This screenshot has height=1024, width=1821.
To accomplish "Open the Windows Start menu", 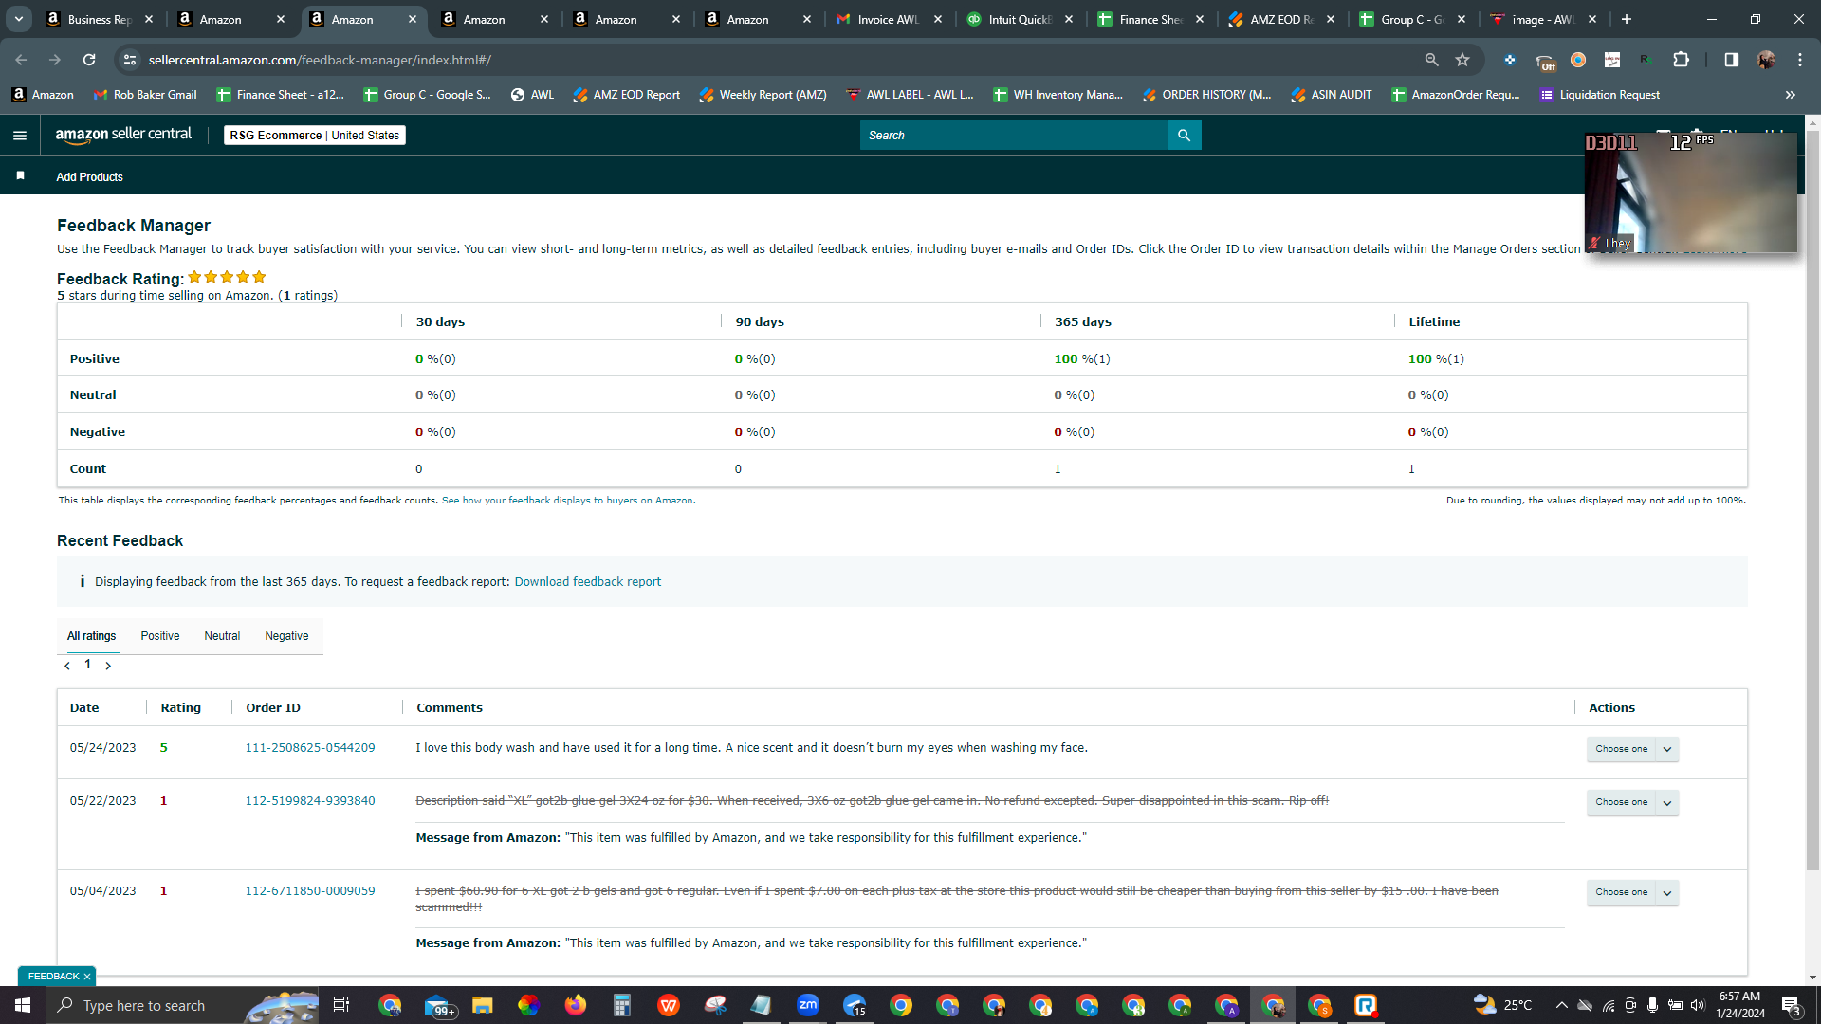I will tap(23, 1005).
